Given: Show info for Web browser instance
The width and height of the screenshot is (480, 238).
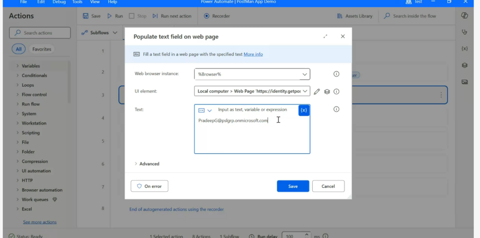Looking at the screenshot, I should [x=336, y=74].
